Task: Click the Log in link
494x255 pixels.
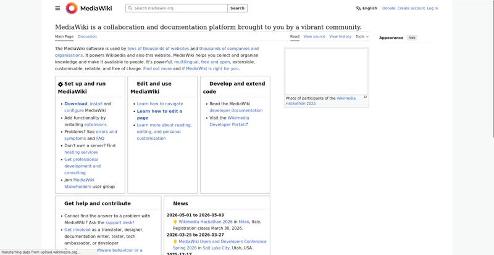Action: click(x=432, y=8)
